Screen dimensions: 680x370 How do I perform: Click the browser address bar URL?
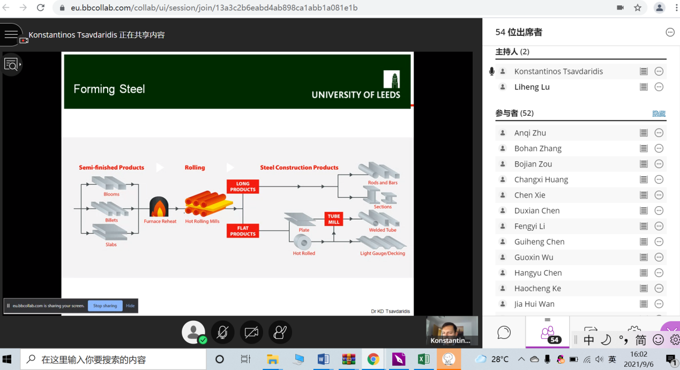pyautogui.click(x=214, y=8)
